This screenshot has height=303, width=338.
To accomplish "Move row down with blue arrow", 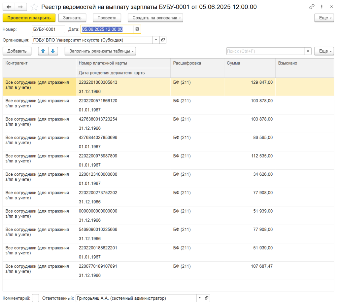I will pos(53,51).
